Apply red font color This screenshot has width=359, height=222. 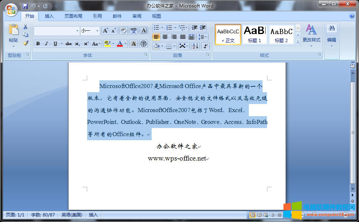[120, 44]
